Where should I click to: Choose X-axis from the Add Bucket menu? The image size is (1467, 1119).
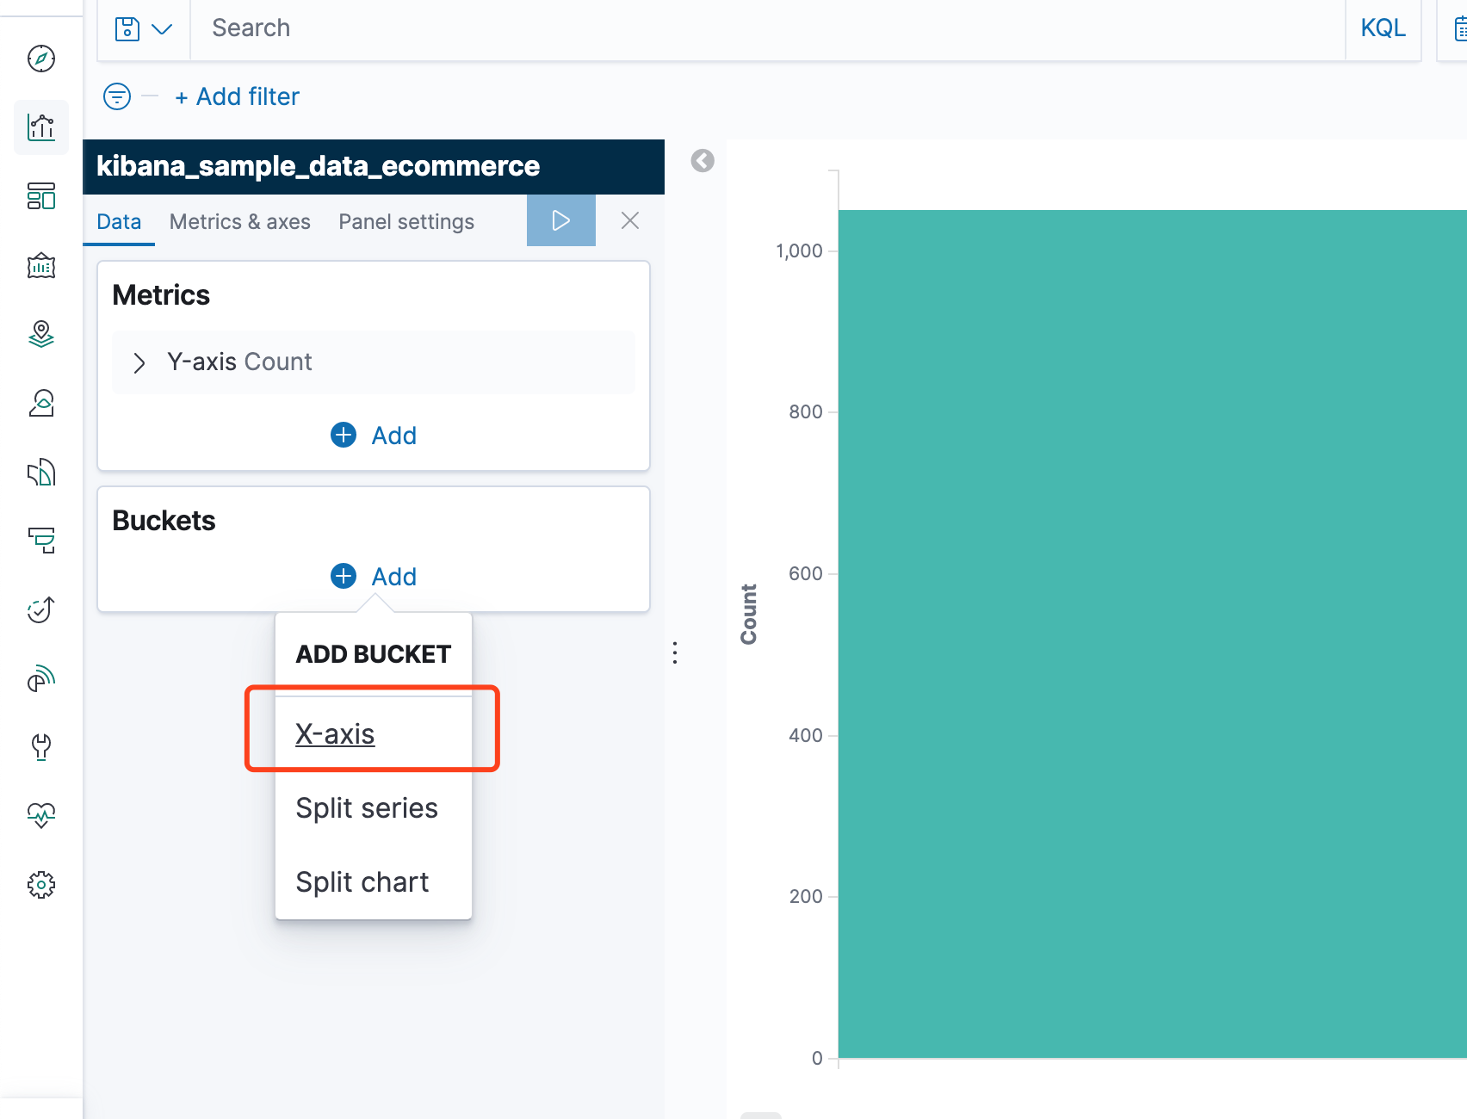click(335, 734)
